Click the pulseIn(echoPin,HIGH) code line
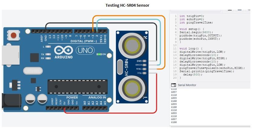This screenshot has height=130, width=254. coord(212,68)
